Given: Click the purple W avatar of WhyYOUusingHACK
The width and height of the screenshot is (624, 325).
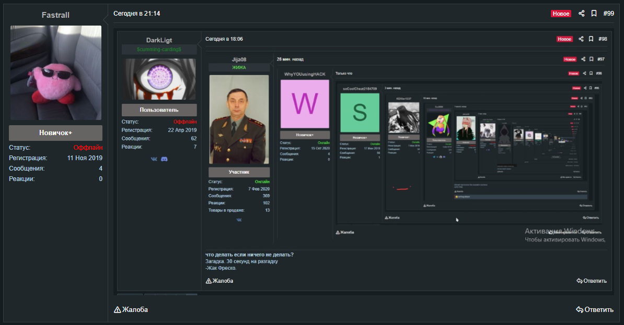Looking at the screenshot, I should point(305,104).
